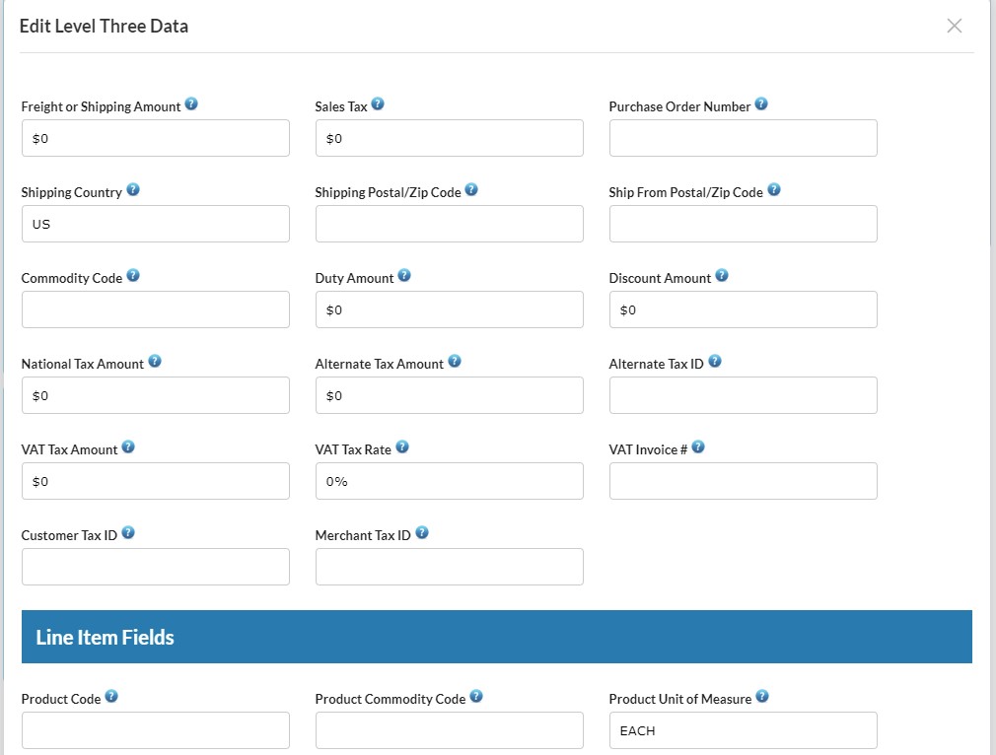This screenshot has width=996, height=755.
Task: Click the Purchase Order Number input field
Action: coord(743,138)
